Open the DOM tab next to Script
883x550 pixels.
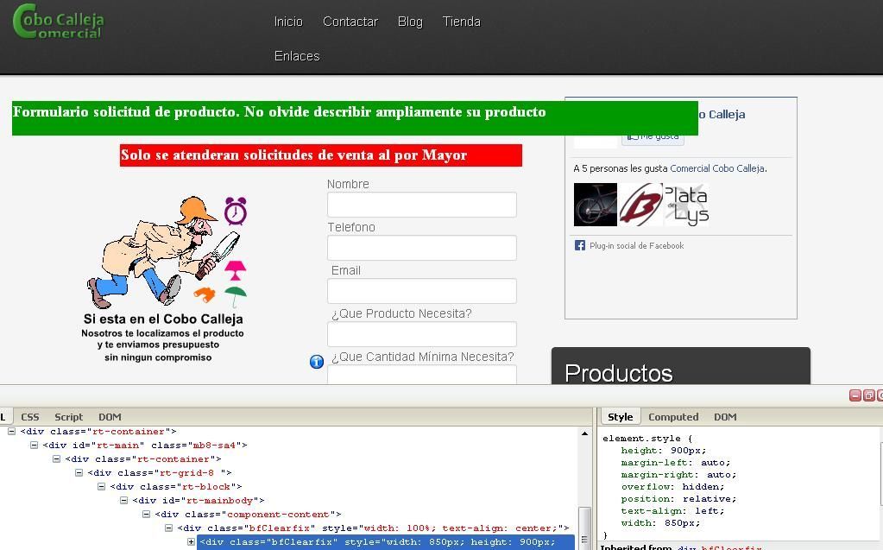(110, 417)
